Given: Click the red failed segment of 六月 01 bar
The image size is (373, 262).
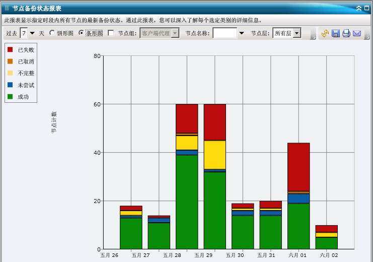Looking at the screenshot, I should pyautogui.click(x=299, y=167).
